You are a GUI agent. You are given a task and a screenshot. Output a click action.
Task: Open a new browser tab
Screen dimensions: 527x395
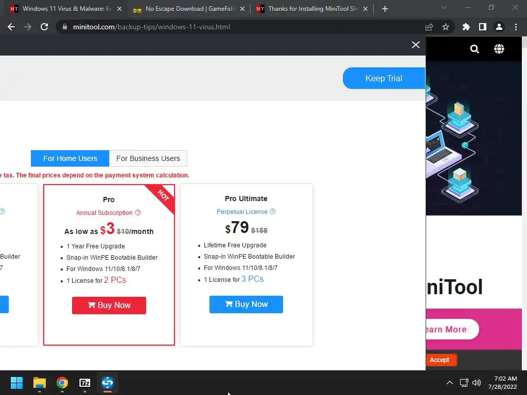(x=385, y=9)
